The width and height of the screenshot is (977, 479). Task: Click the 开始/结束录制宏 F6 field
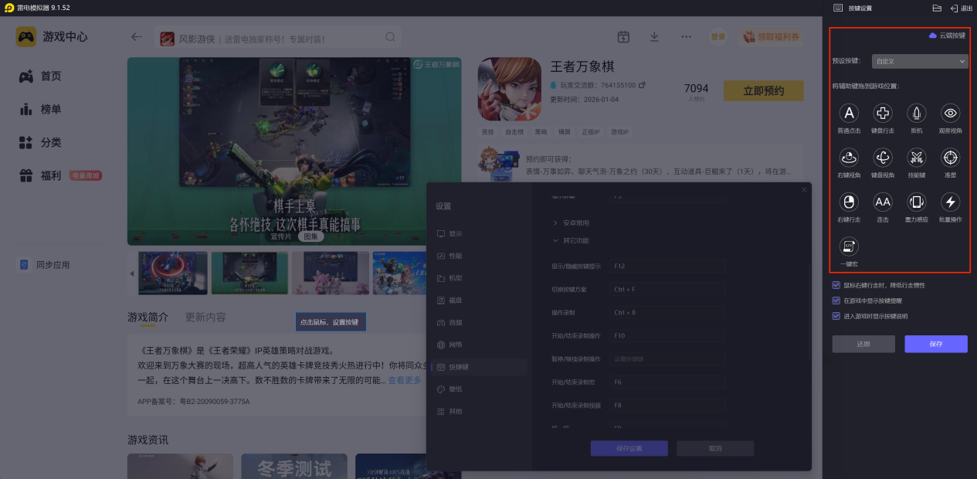pos(666,382)
